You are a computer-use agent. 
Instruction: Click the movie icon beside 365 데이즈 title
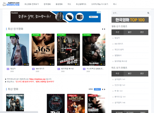pos(33,69)
